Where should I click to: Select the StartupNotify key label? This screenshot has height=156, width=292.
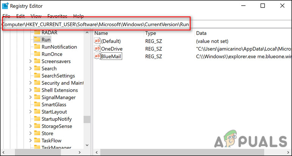[x=56, y=119]
